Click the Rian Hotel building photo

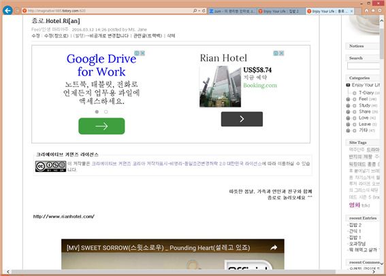coord(220,86)
